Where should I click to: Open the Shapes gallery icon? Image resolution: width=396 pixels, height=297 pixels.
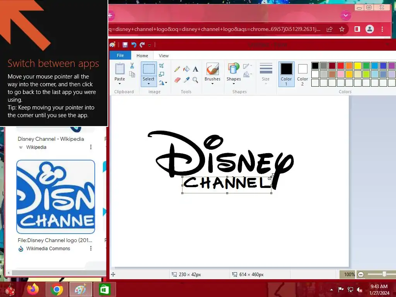[x=234, y=69]
